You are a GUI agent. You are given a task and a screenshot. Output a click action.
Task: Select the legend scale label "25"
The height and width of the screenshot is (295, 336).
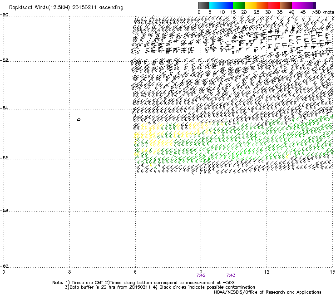click(257, 12)
